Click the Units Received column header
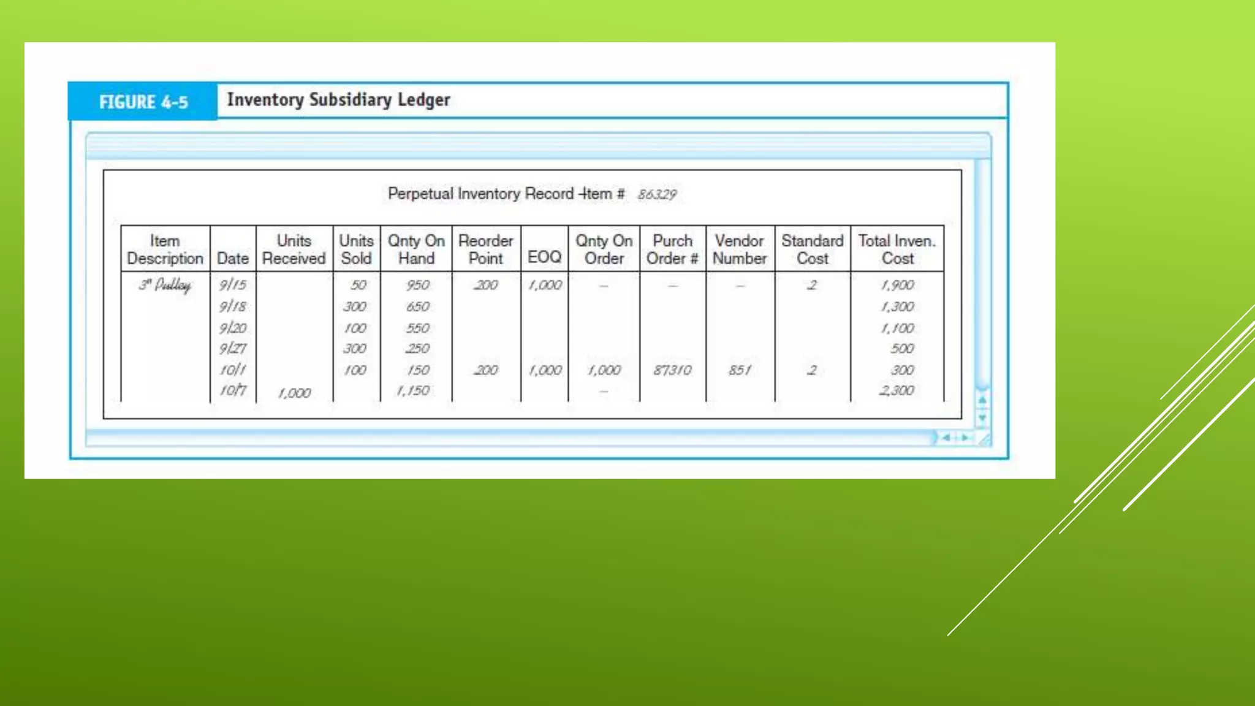The image size is (1255, 706). 294,249
